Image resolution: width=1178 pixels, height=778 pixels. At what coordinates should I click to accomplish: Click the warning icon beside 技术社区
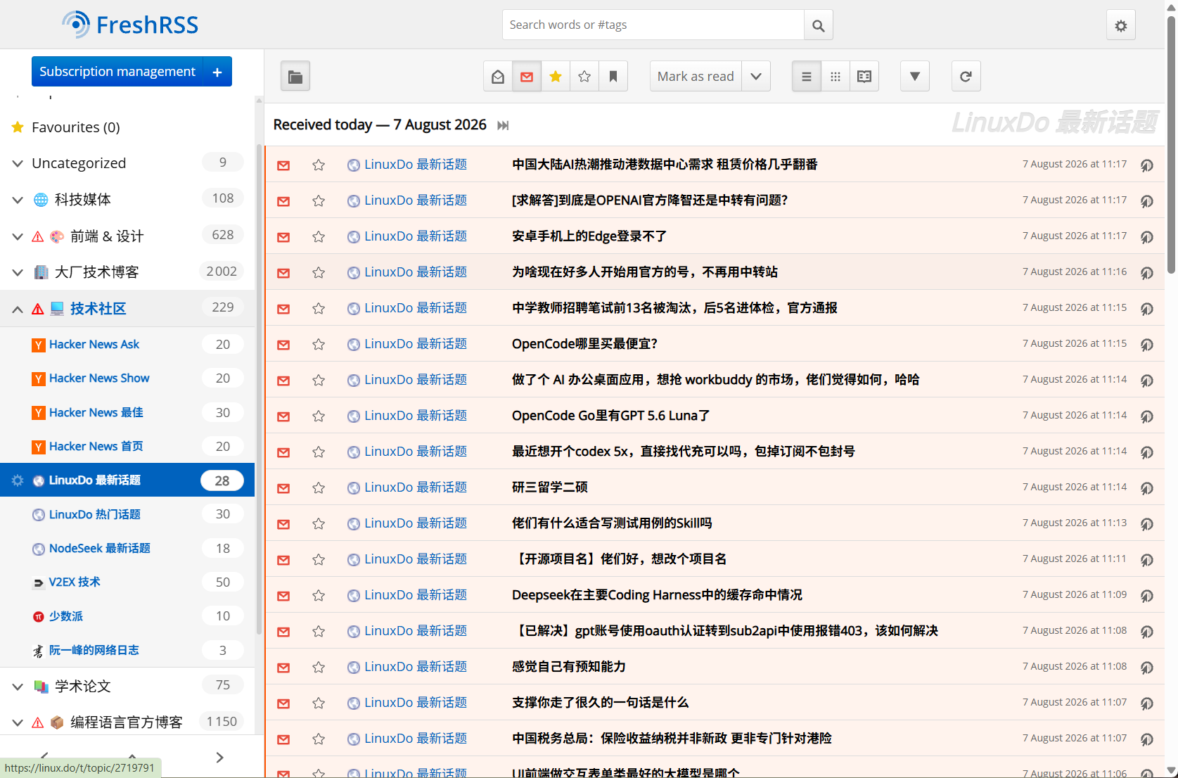tap(38, 309)
